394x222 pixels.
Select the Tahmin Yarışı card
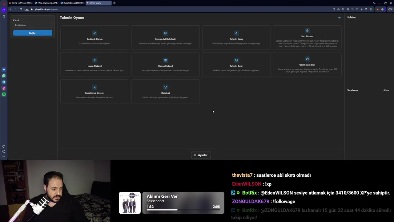236,38
